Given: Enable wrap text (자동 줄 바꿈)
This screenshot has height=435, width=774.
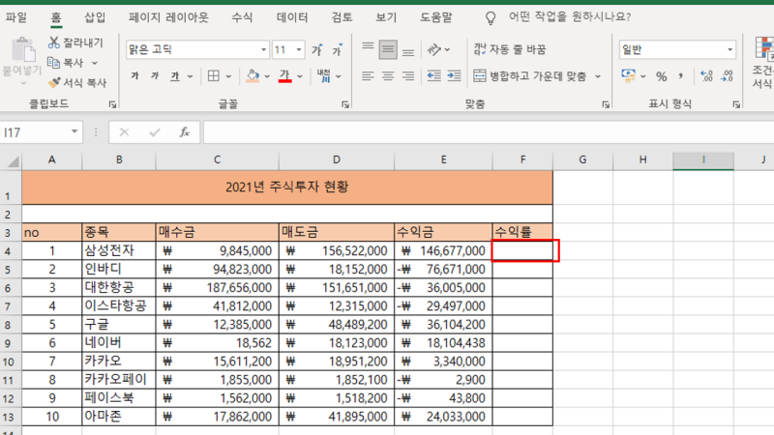Looking at the screenshot, I should point(510,49).
